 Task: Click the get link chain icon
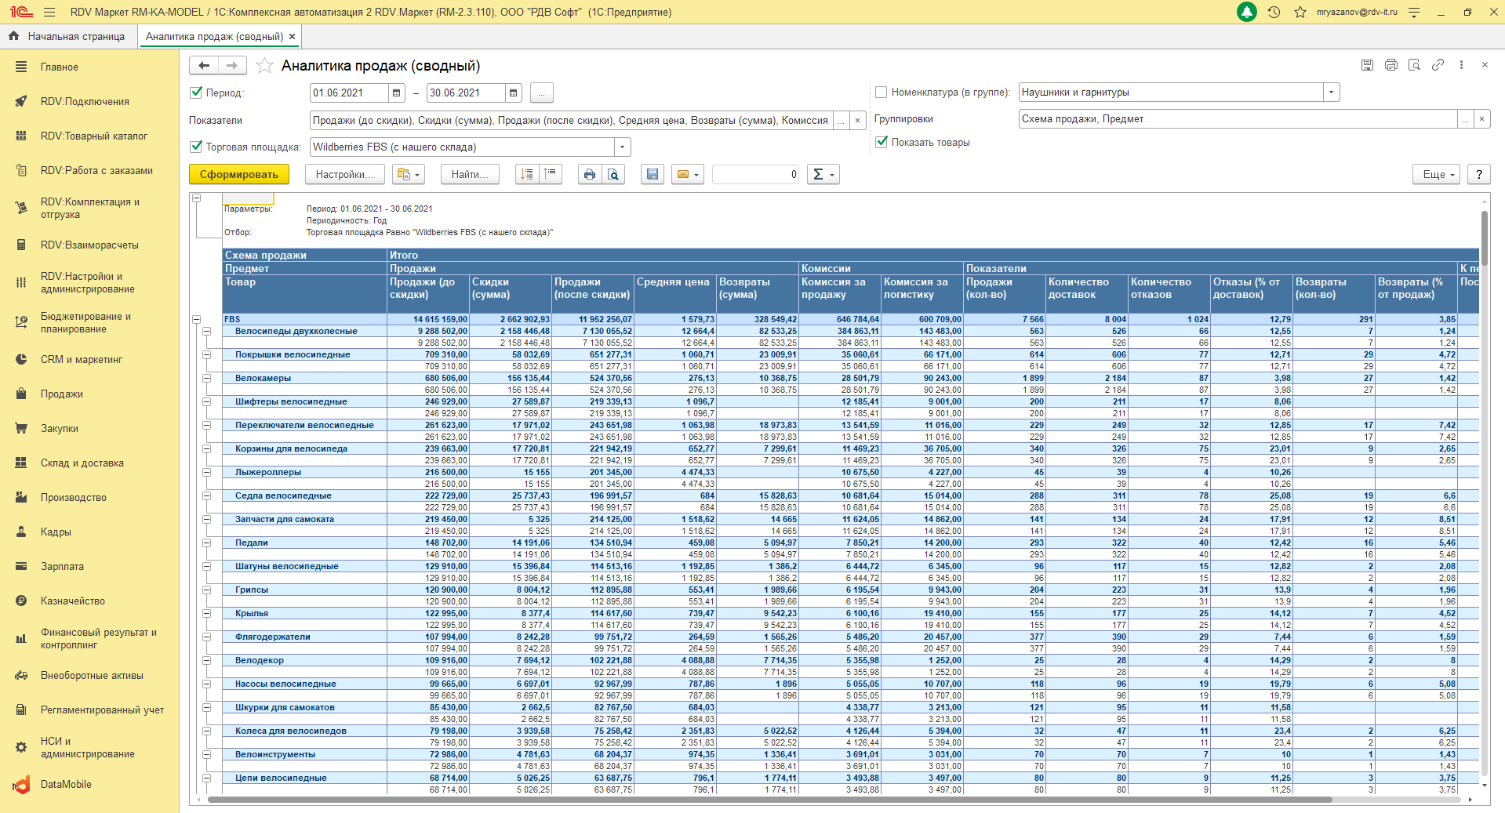coord(1438,65)
